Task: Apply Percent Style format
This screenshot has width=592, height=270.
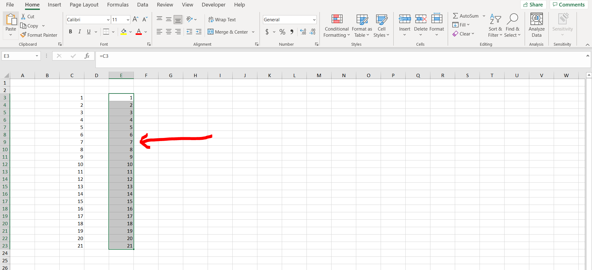Action: click(x=282, y=32)
